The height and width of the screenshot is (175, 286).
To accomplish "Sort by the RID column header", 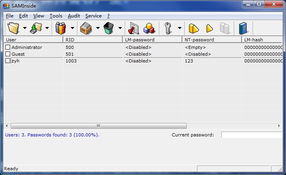I will [x=93, y=40].
